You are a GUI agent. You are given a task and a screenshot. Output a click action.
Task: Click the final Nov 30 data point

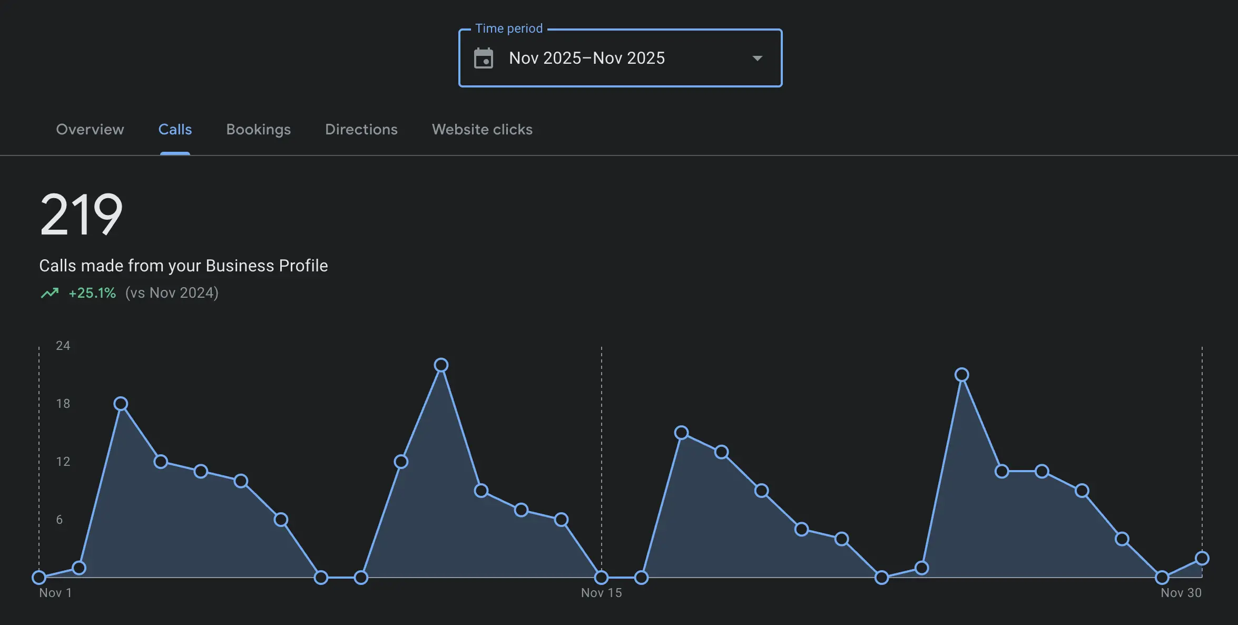1202,558
